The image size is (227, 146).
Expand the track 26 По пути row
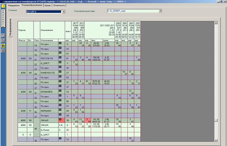60,81
